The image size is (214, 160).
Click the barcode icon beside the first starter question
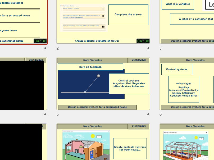[x=103, y=9]
